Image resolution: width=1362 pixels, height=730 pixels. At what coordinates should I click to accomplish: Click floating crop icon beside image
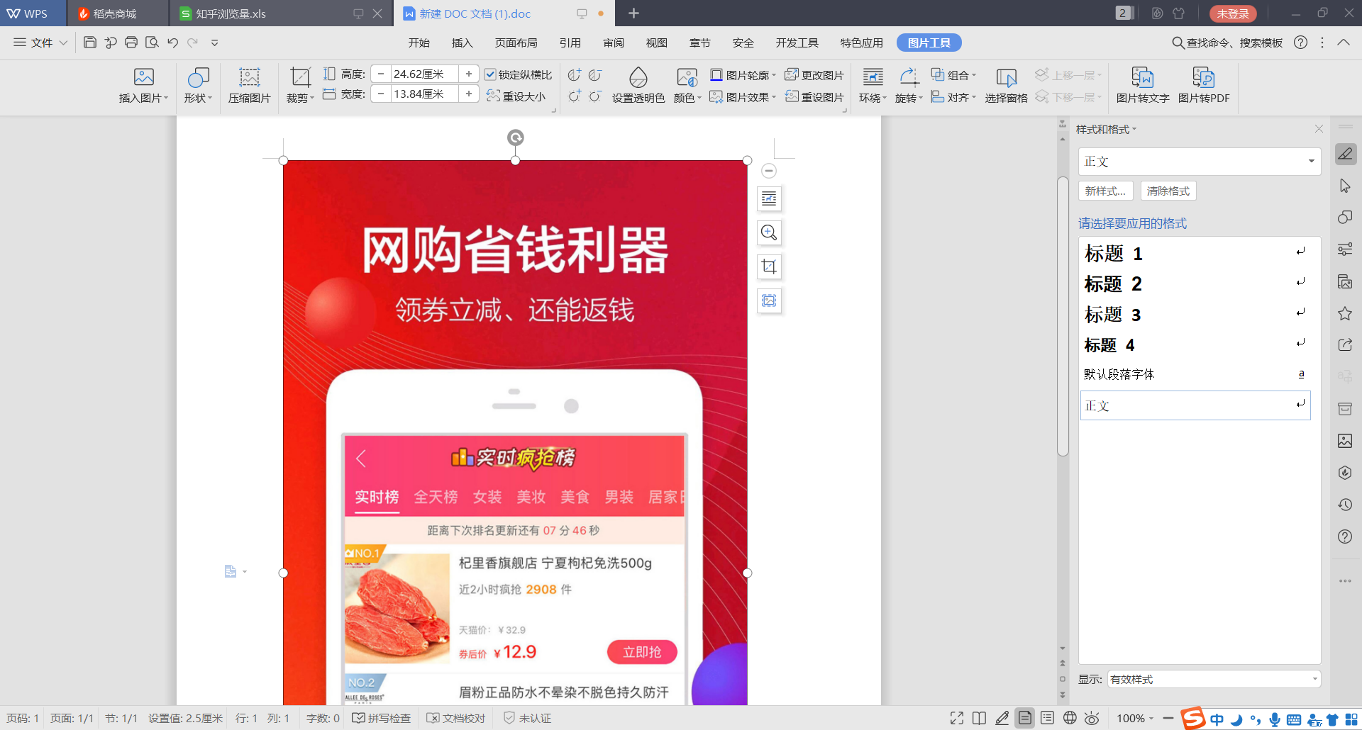(769, 266)
